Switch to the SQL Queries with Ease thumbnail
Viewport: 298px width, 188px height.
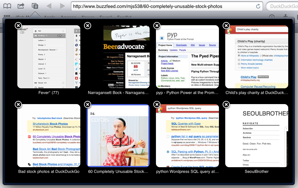coord(187,136)
